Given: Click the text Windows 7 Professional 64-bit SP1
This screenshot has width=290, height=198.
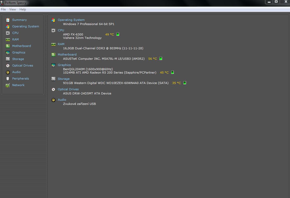Looking at the screenshot, I should tap(89, 24).
